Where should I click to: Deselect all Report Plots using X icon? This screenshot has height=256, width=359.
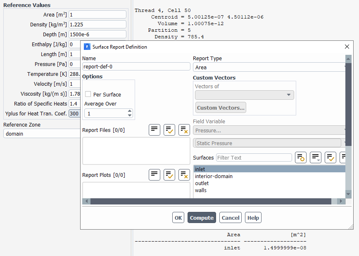184,175
